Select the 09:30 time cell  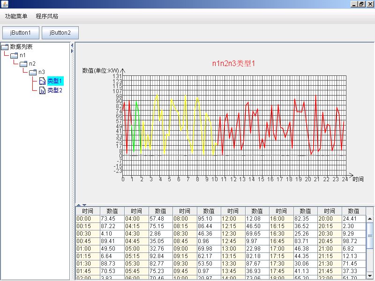[x=185, y=264]
